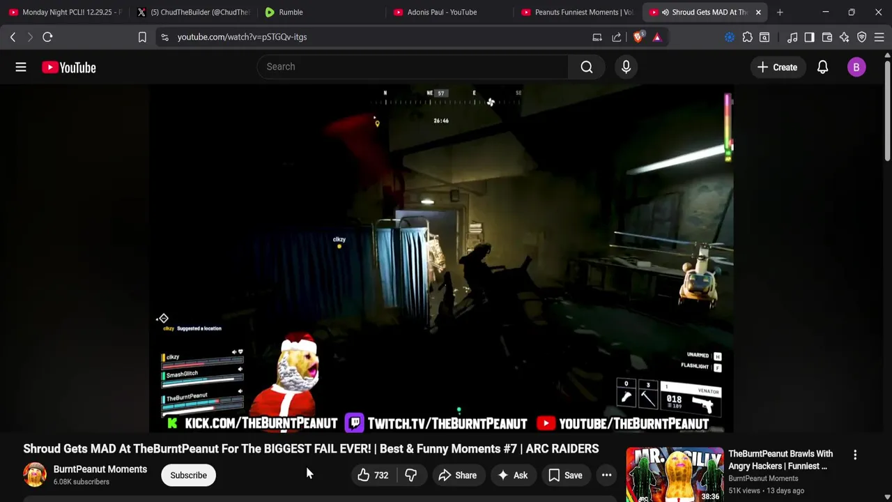Switch to Peanuts Funniest Moments tab

(578, 12)
